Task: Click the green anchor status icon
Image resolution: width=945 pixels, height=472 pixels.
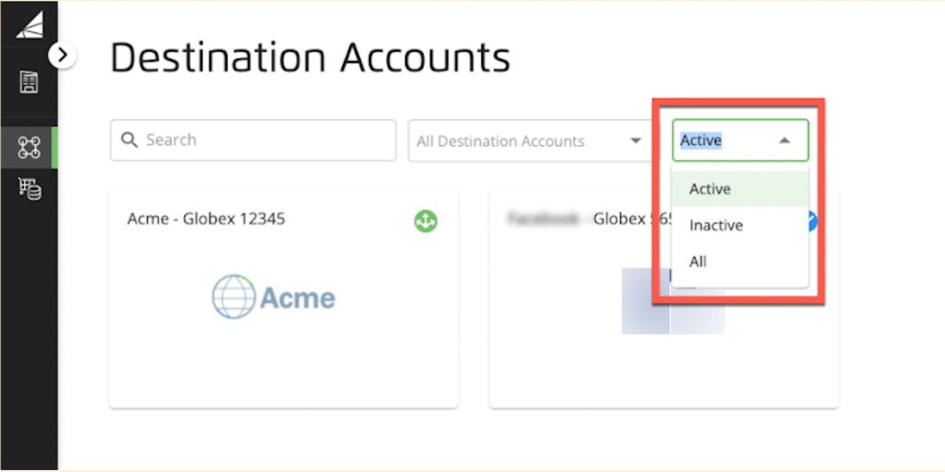Action: [425, 220]
